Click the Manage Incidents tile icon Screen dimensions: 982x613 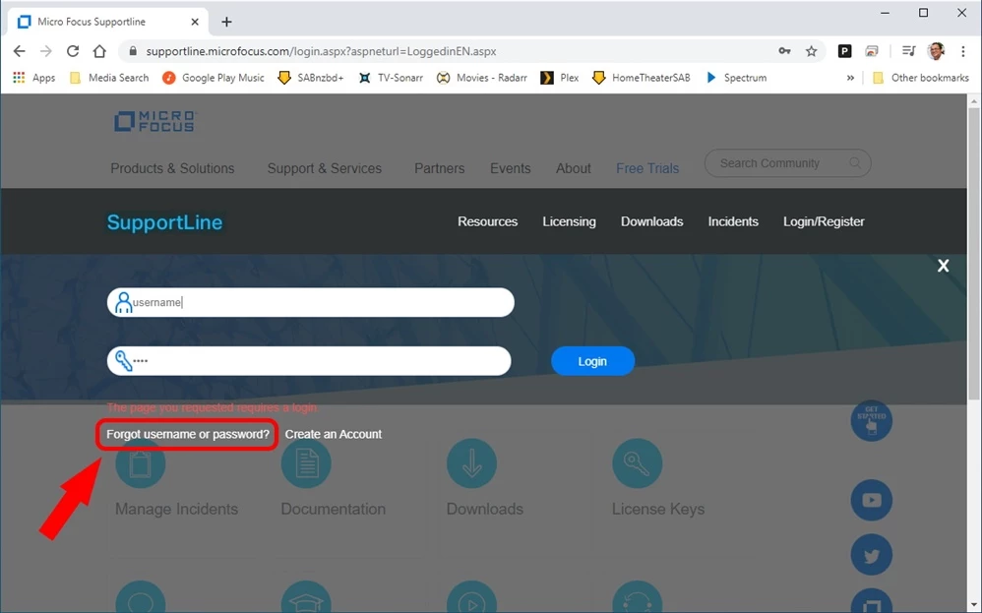[141, 463]
